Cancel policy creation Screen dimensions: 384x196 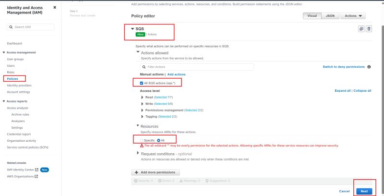point(344,191)
